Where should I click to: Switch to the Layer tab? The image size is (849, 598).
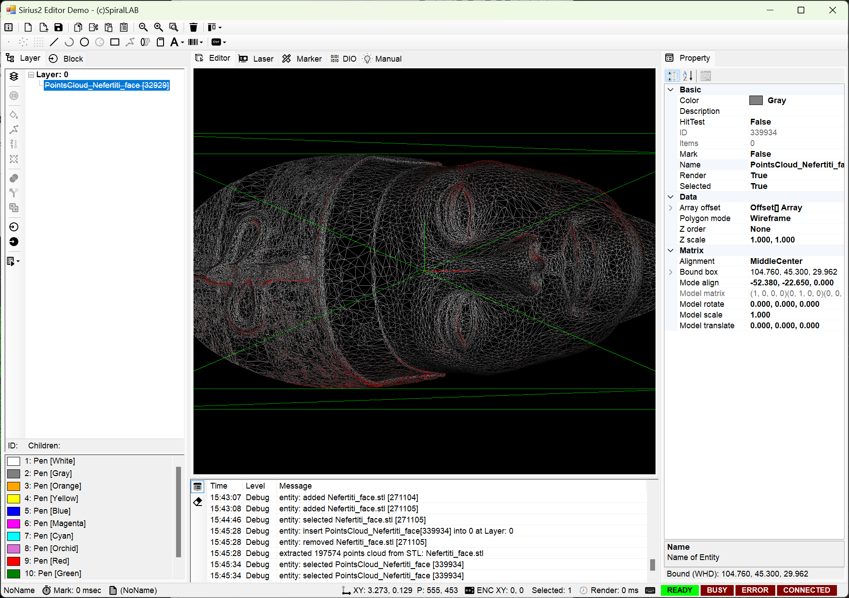click(23, 58)
